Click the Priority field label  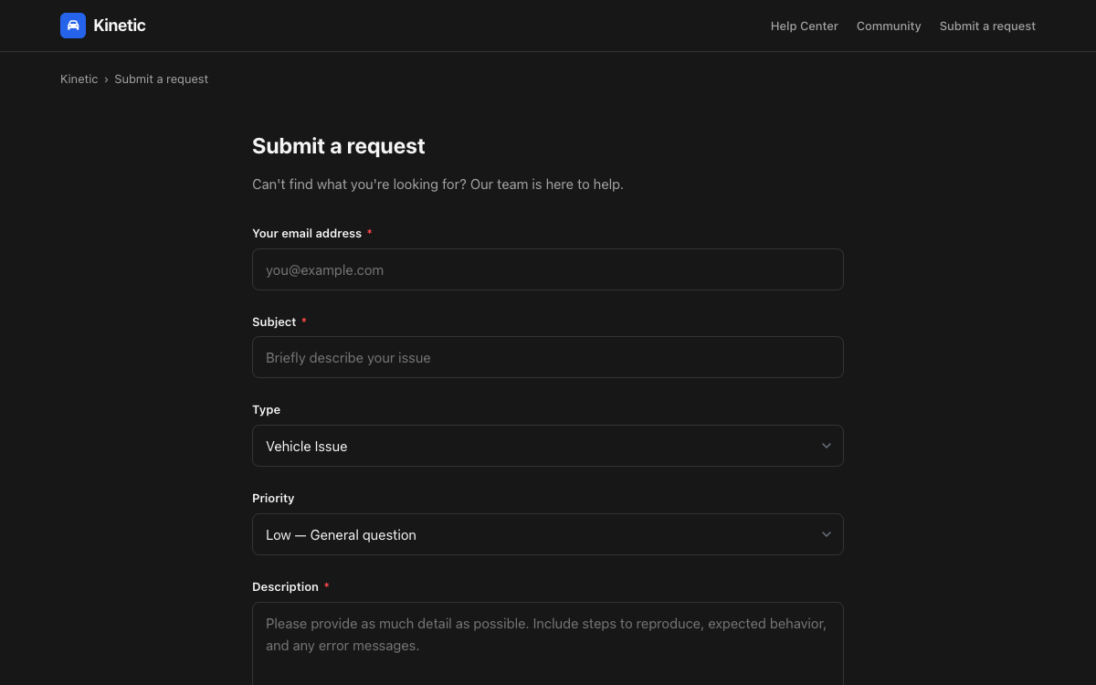(x=273, y=499)
